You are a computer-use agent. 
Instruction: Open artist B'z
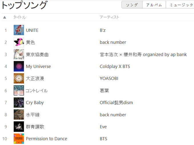click(103, 30)
